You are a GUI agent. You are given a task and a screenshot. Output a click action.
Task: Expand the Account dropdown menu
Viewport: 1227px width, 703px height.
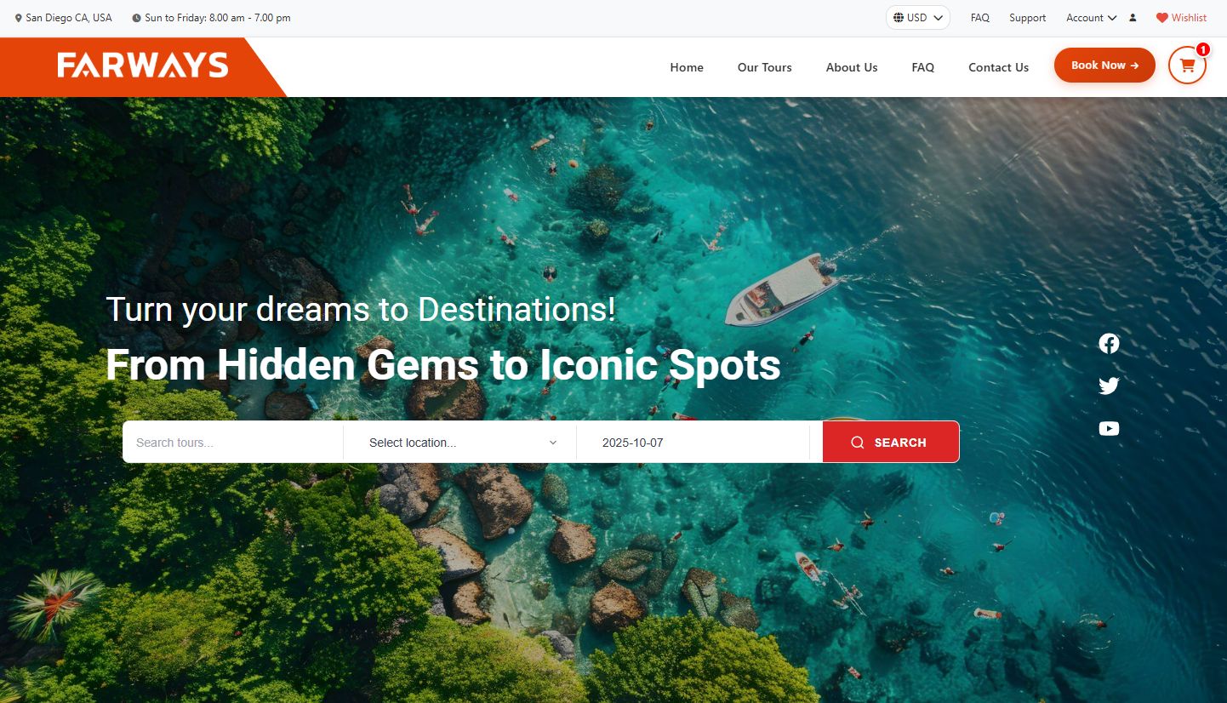point(1092,18)
